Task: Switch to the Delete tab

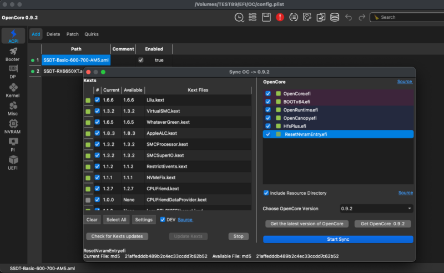Action: pyautogui.click(x=53, y=34)
